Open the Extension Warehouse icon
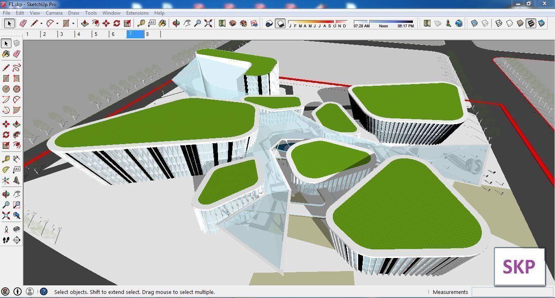Viewport: 555px width, 298px height. (x=243, y=24)
